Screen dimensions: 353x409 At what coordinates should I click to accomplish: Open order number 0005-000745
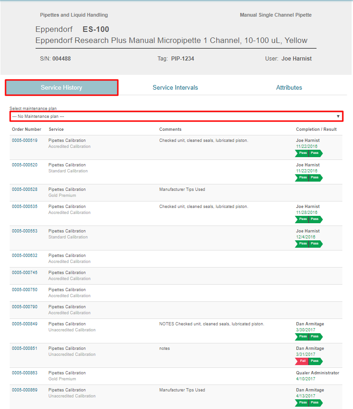tap(24, 272)
